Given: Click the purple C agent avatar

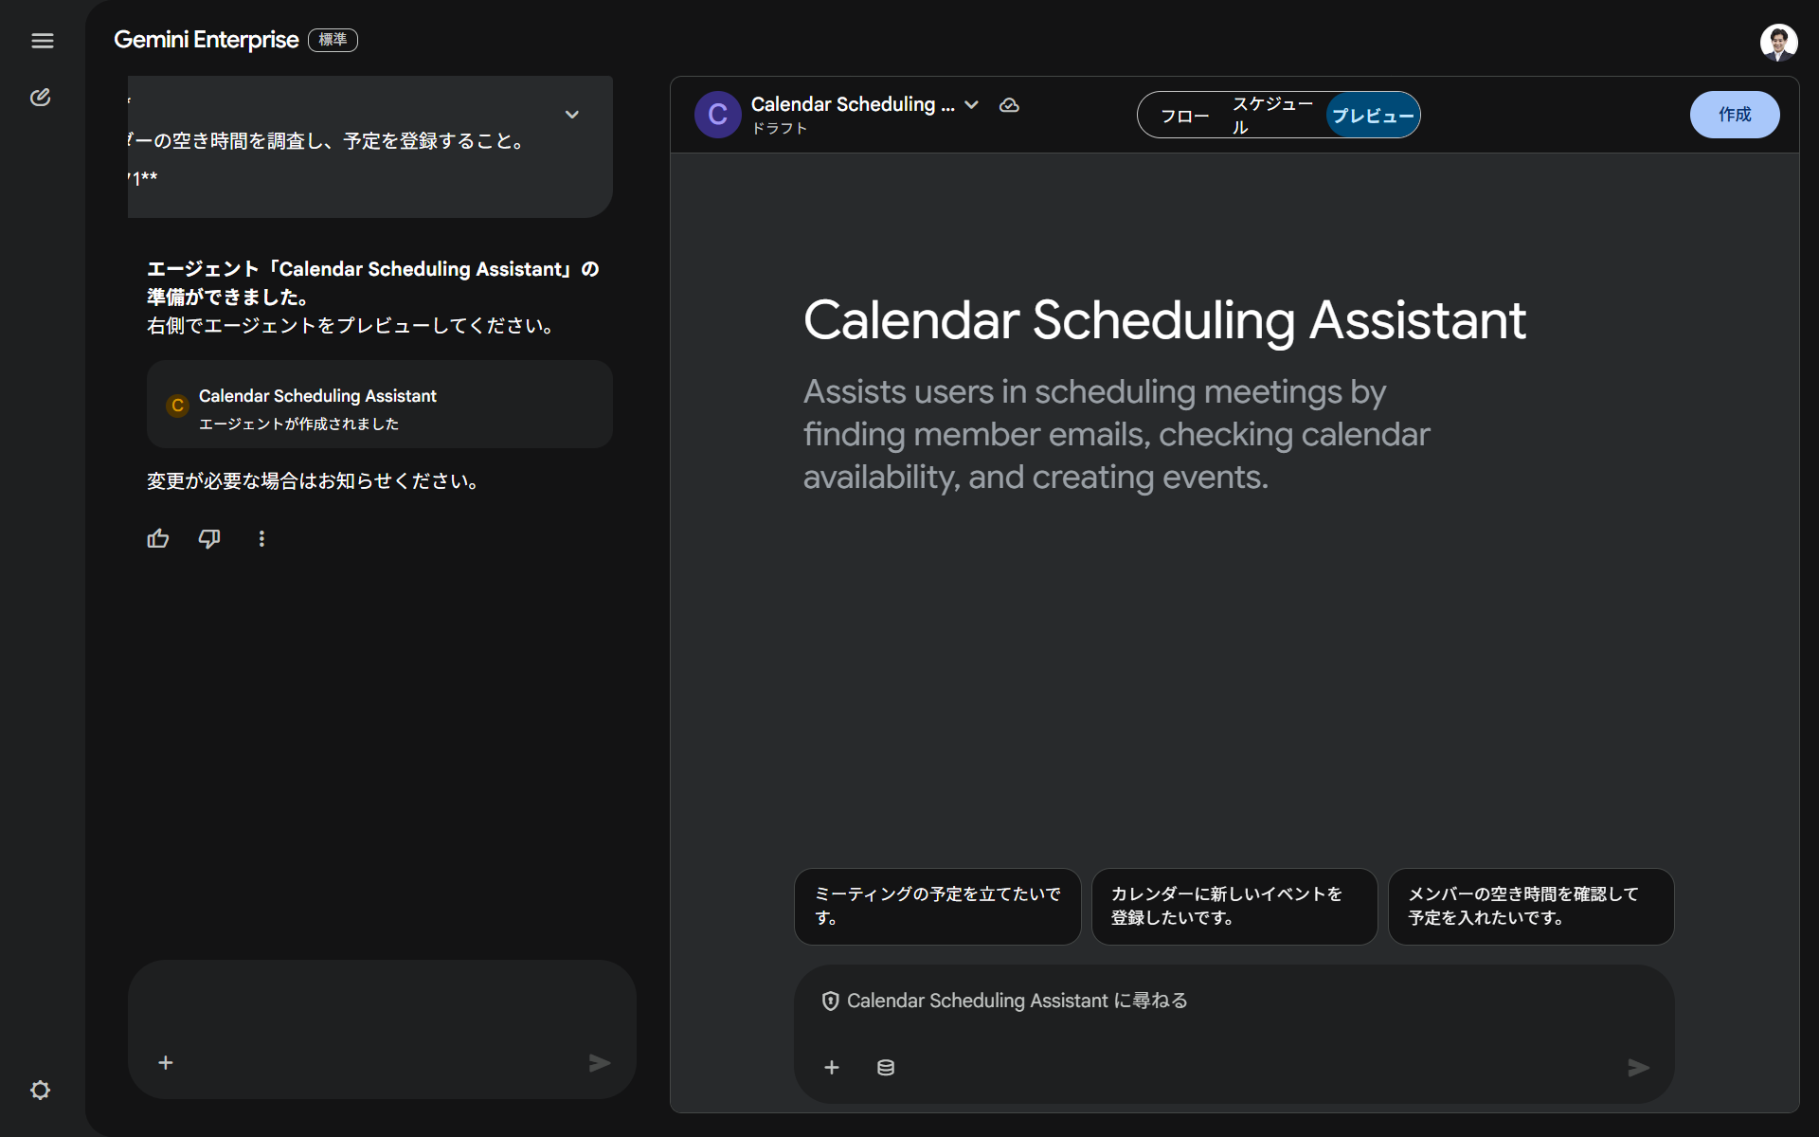Looking at the screenshot, I should [x=718, y=115].
